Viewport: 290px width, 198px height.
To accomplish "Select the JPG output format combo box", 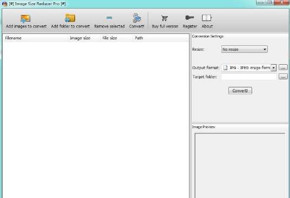I will [x=249, y=67].
